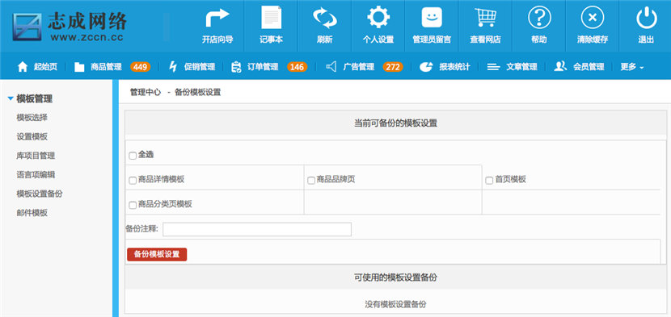The height and width of the screenshot is (317, 671).
Task: Expand the 更多 dropdown menu
Action: click(x=632, y=67)
